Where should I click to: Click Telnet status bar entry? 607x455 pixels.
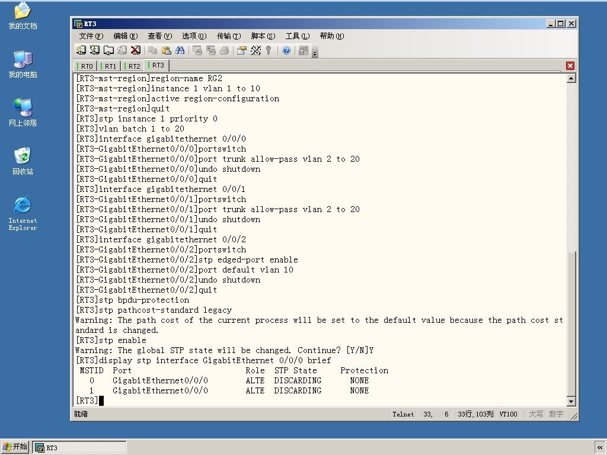pyautogui.click(x=403, y=414)
